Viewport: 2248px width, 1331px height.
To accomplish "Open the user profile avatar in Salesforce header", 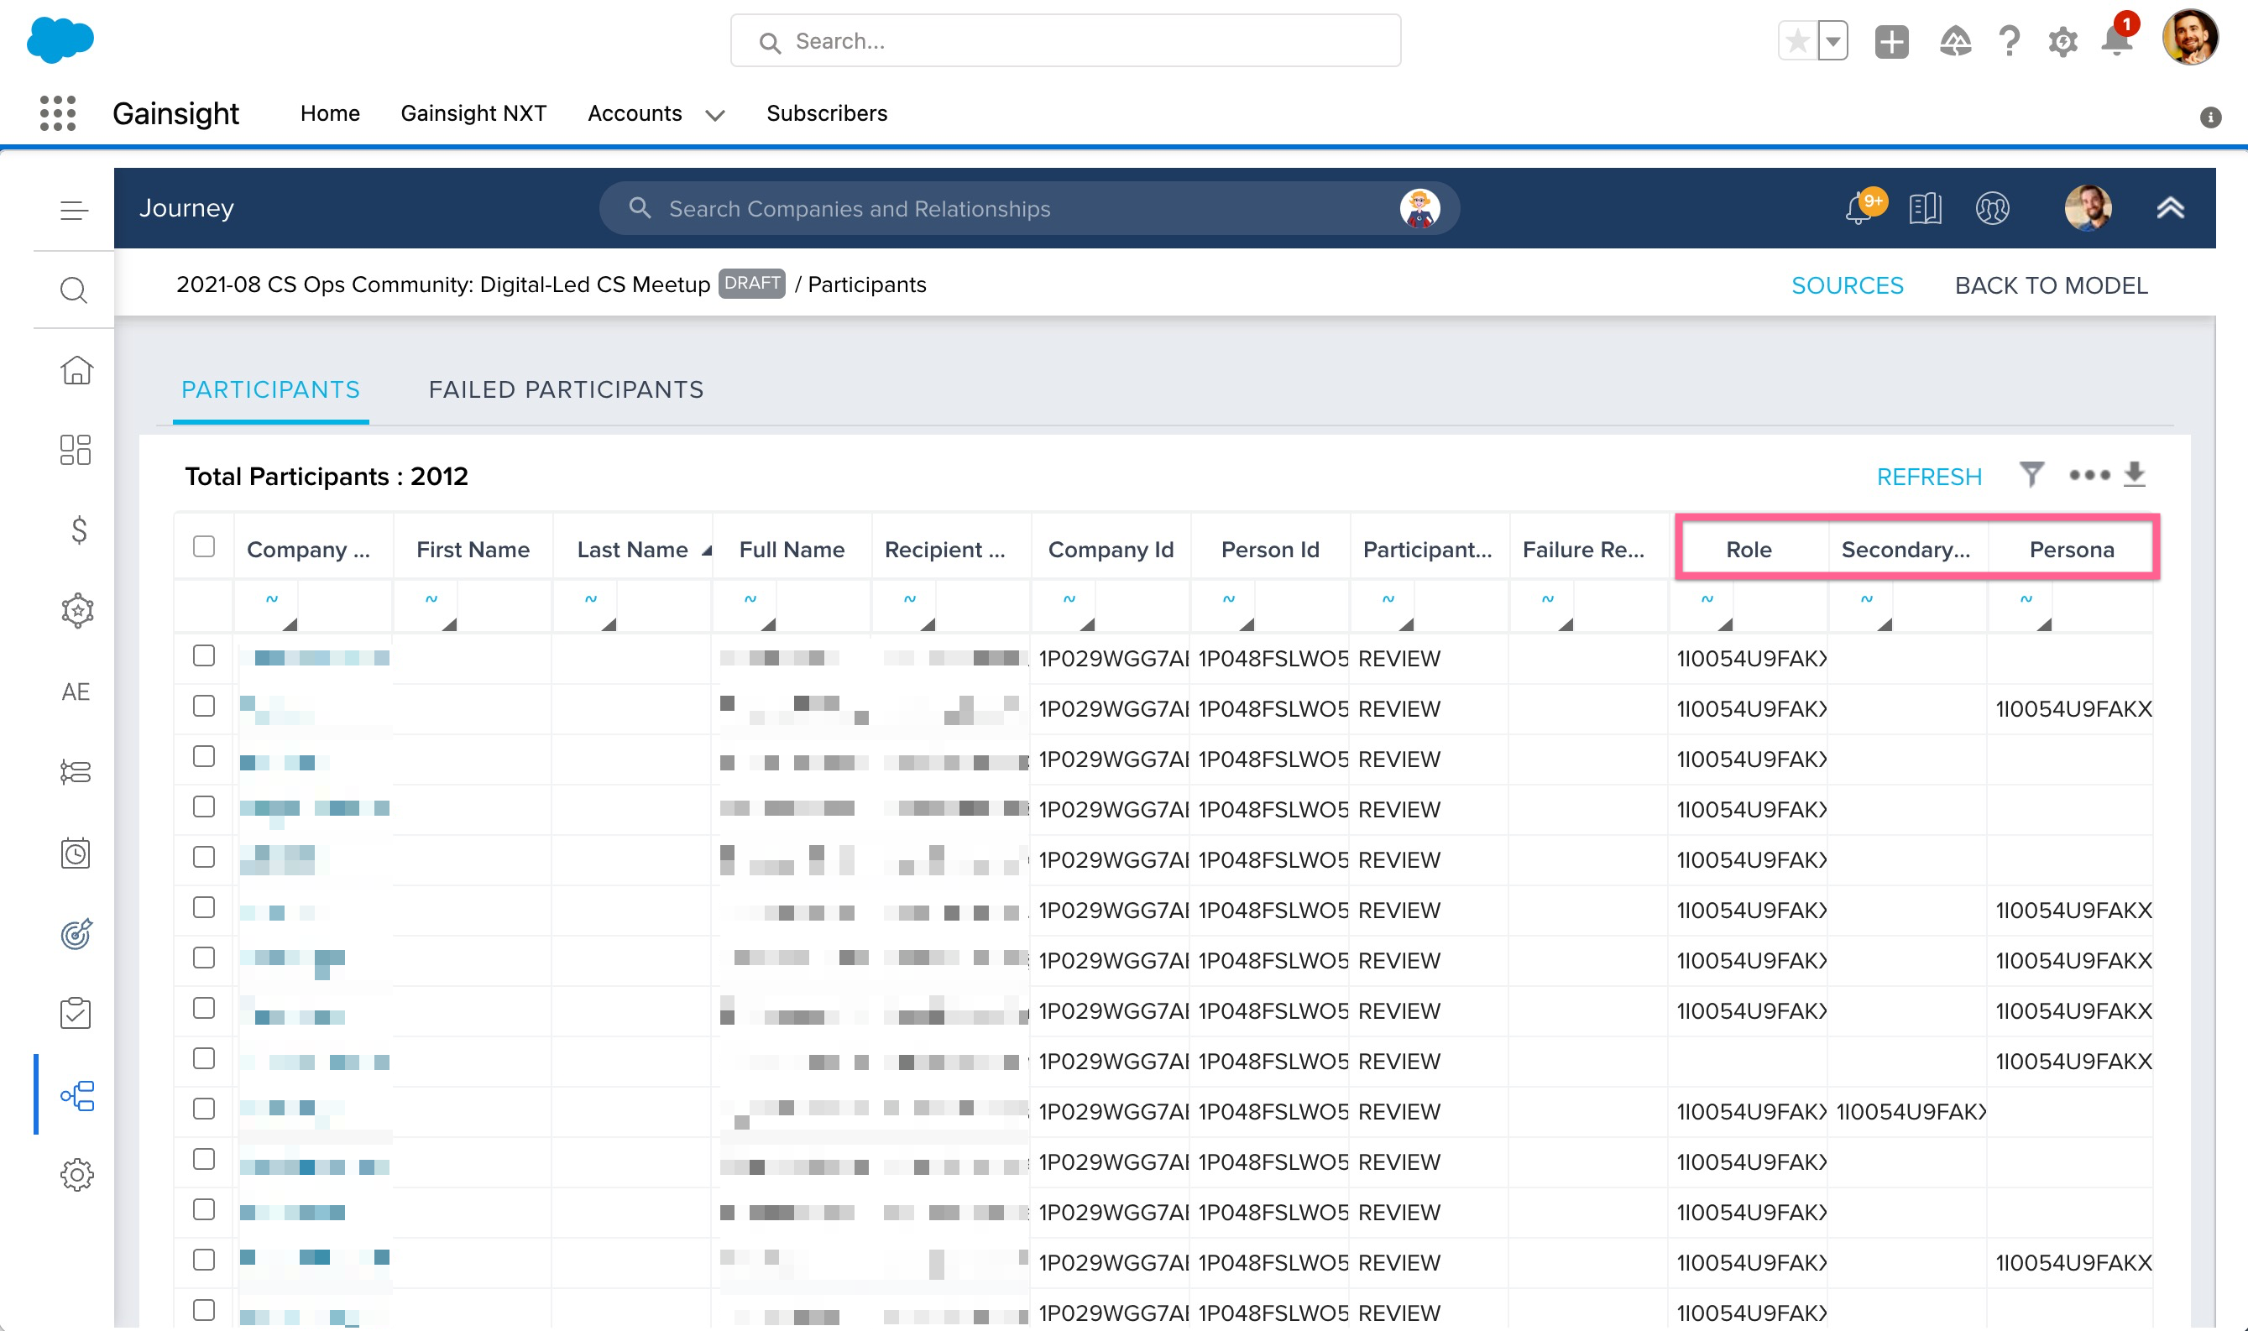I will point(2191,38).
